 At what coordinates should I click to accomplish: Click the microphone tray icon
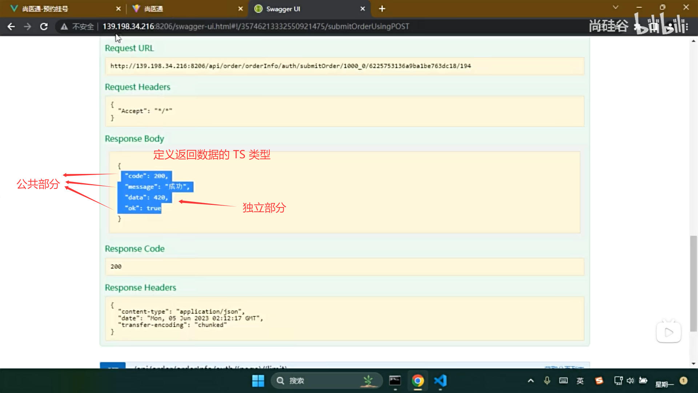click(547, 381)
